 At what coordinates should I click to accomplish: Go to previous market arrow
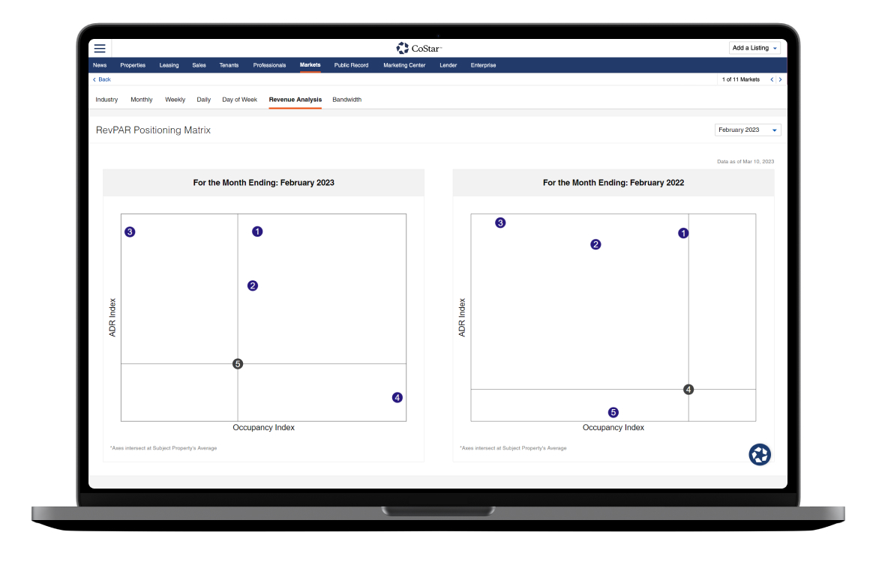(x=772, y=79)
